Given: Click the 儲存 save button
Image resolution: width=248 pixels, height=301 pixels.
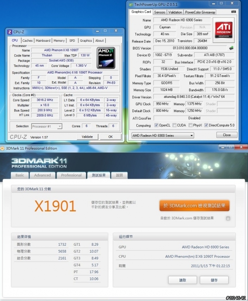Looking at the screenshot, I should pos(214,280).
